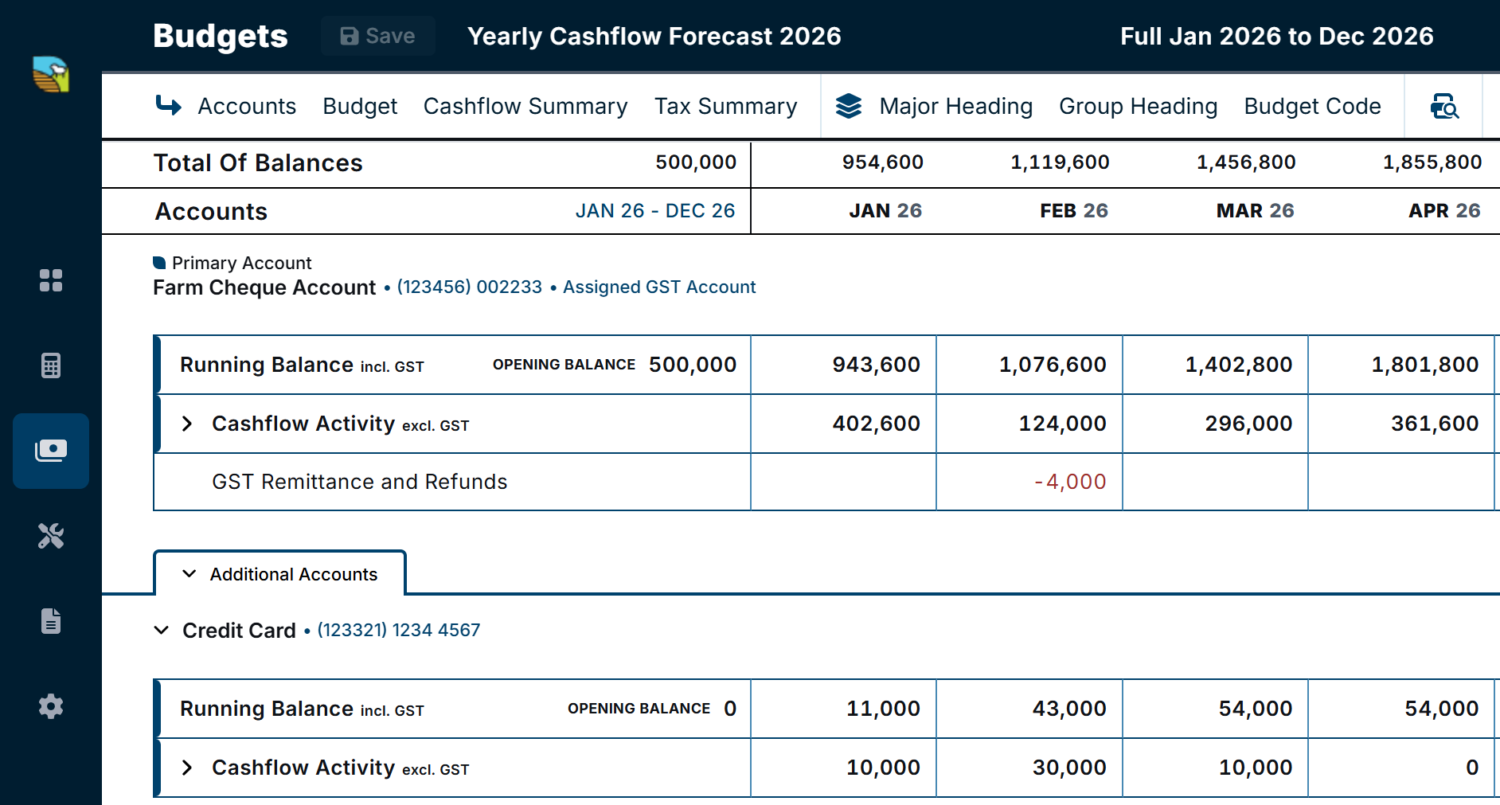Click the search budget icon in toolbar
The image size is (1500, 805).
pyautogui.click(x=1444, y=106)
